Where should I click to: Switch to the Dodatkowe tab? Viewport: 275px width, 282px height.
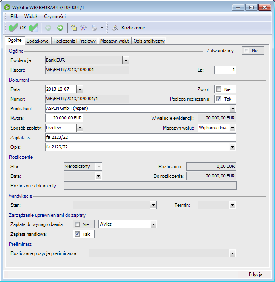click(37, 41)
